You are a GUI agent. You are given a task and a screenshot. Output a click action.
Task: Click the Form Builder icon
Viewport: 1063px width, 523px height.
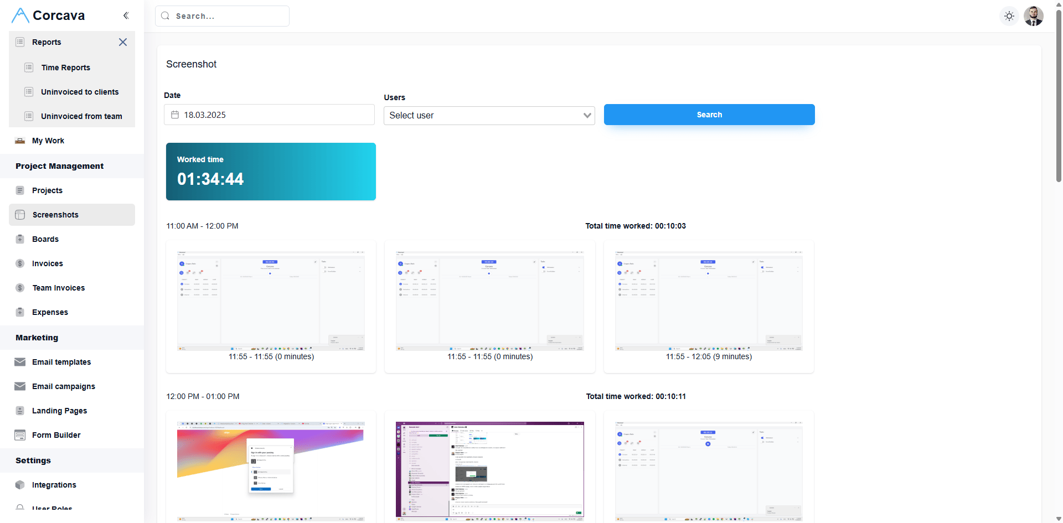pyautogui.click(x=20, y=435)
